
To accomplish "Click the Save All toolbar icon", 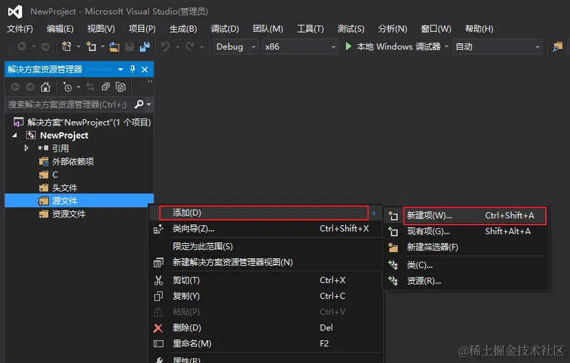I will point(145,47).
